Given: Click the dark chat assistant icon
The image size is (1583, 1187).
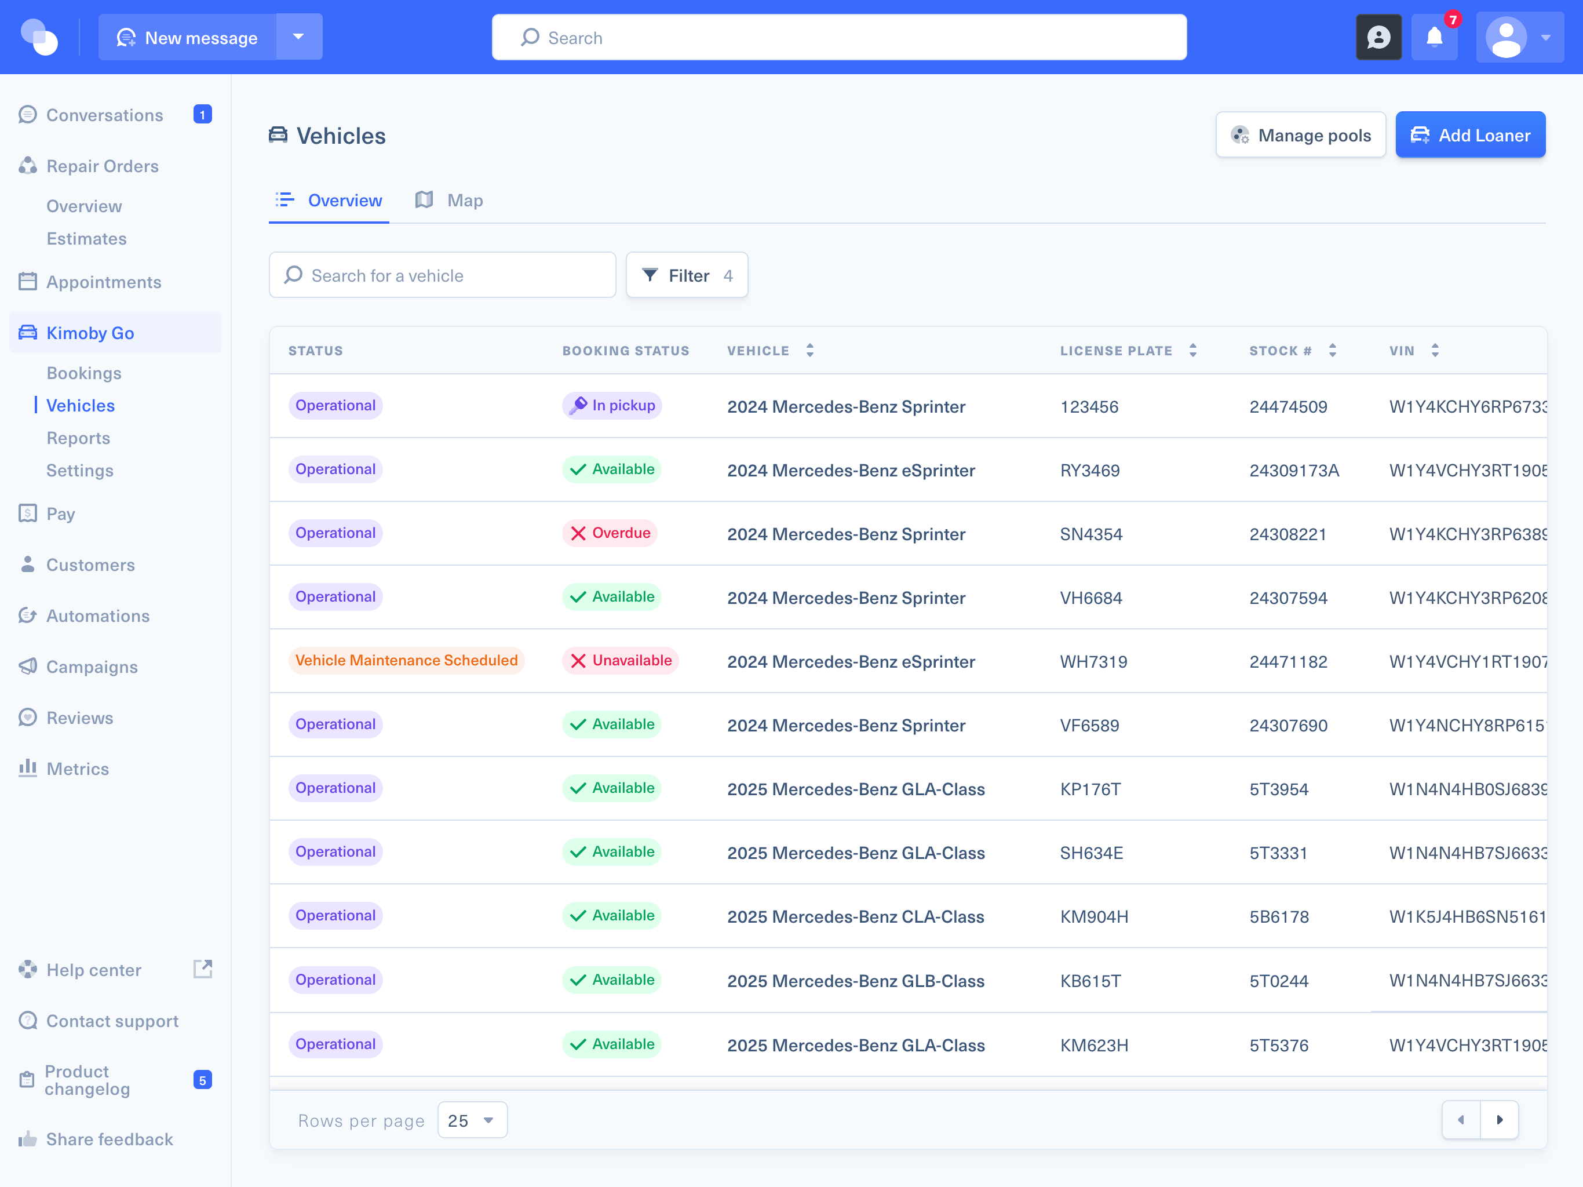Looking at the screenshot, I should pyautogui.click(x=1378, y=37).
